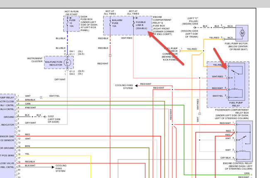
Task: Click the GROUND pin label on connector
Action: point(9,117)
